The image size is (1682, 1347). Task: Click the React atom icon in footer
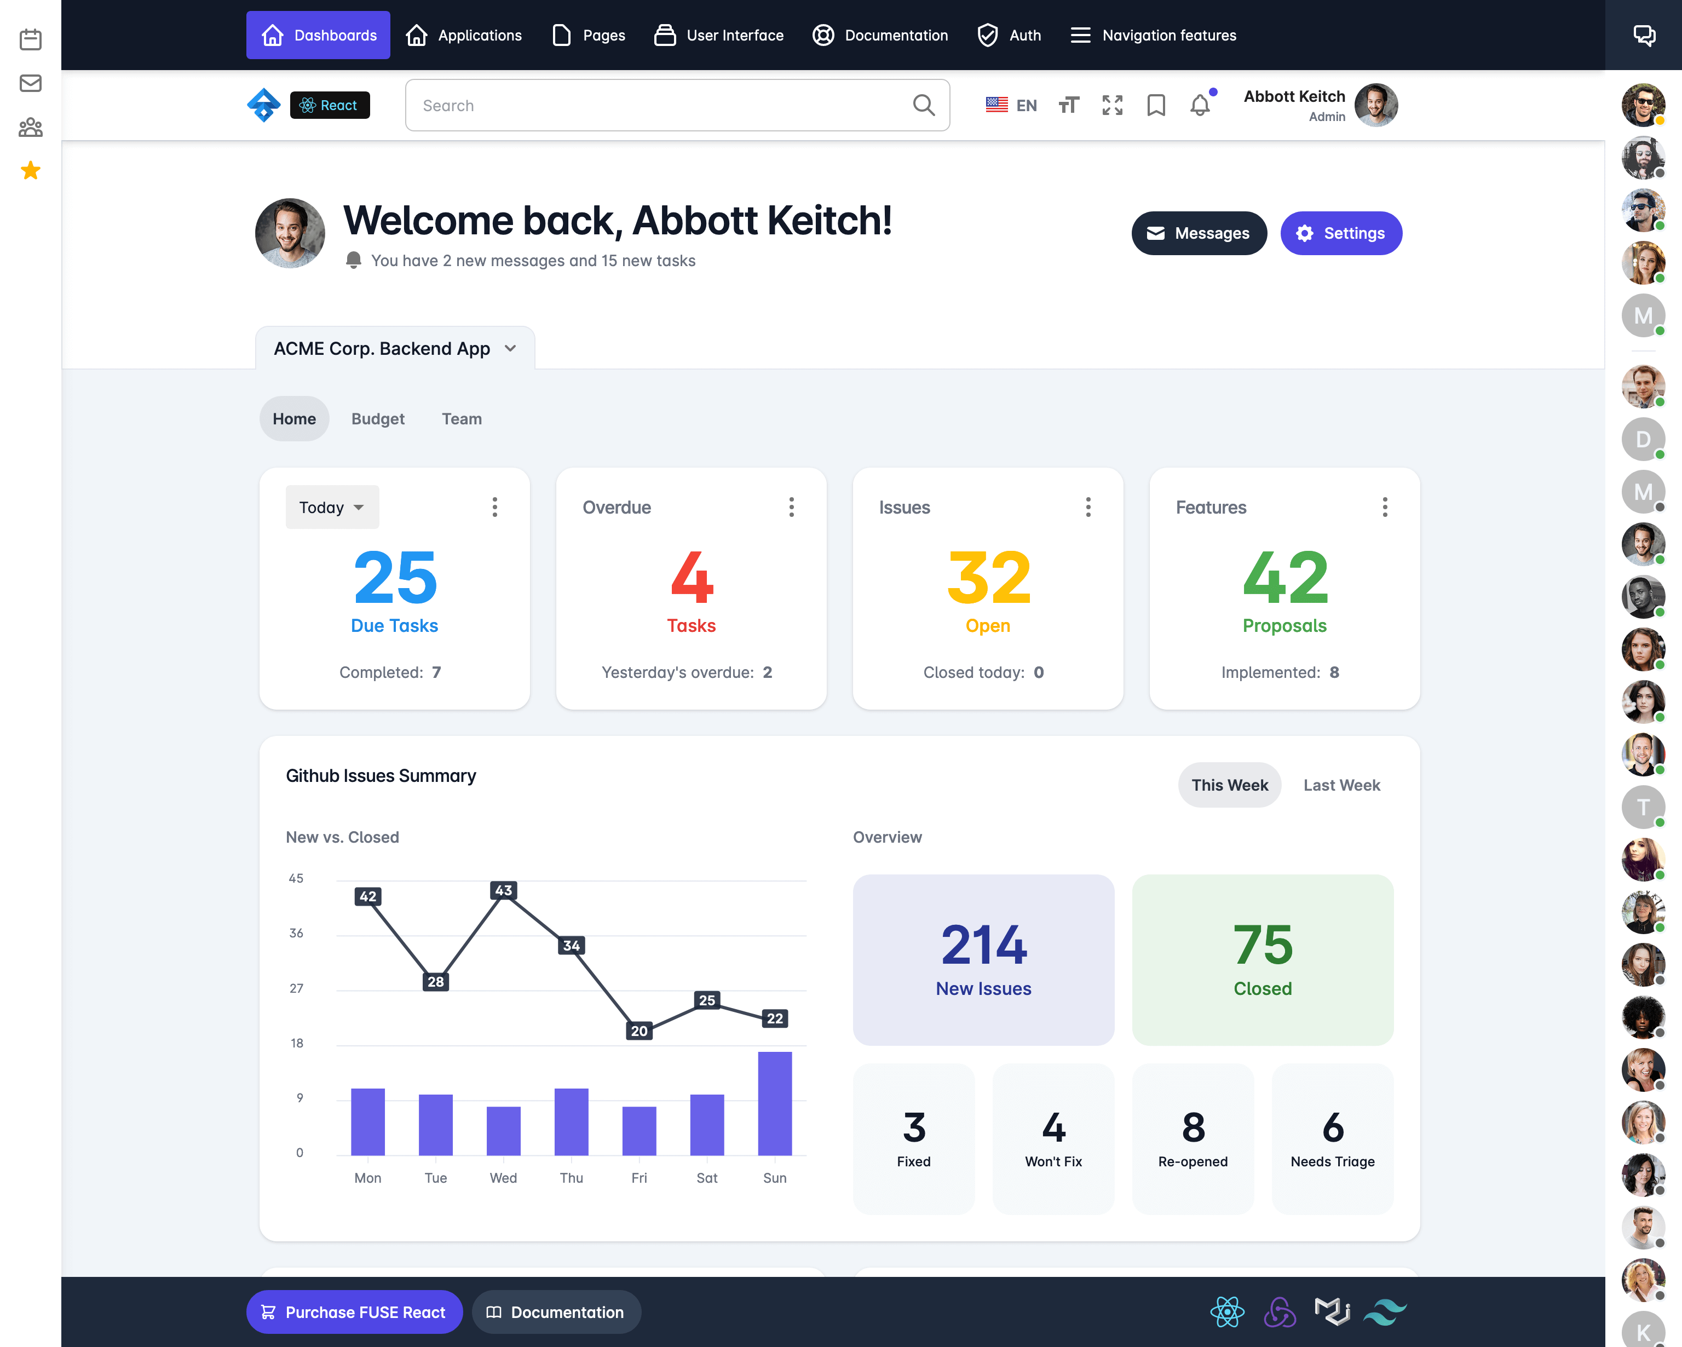coord(1227,1312)
